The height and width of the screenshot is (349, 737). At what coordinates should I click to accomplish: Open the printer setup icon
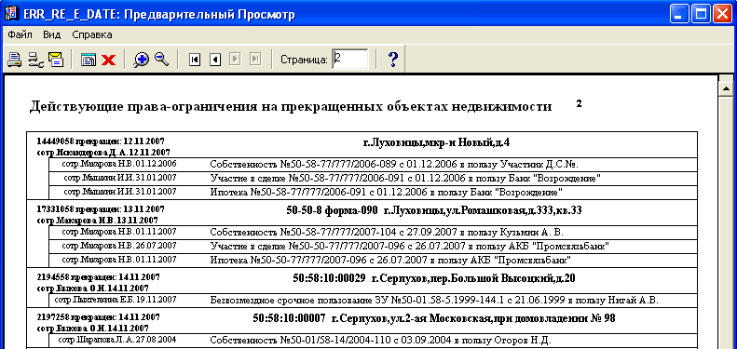[x=35, y=60]
